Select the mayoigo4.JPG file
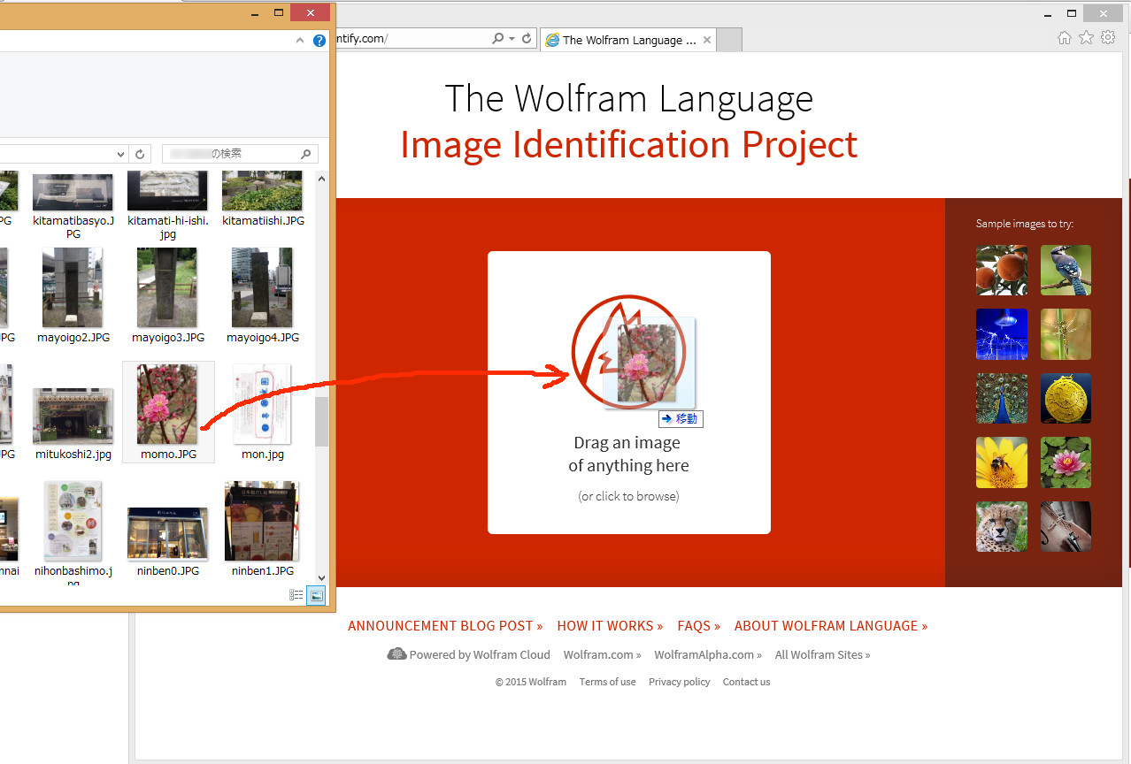 (x=263, y=295)
